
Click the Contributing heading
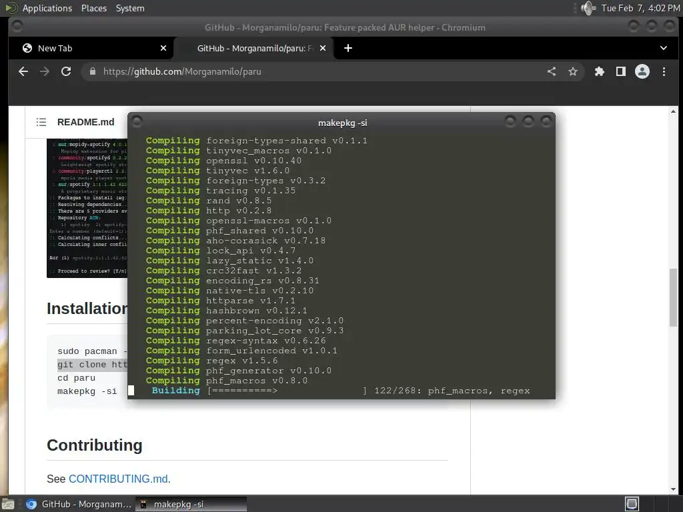click(x=95, y=445)
